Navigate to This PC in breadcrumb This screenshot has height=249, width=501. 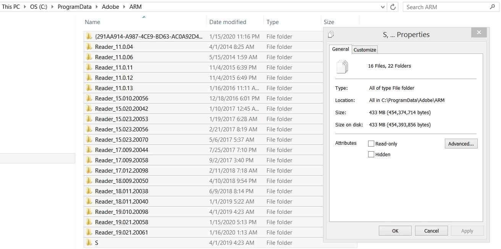(11, 7)
